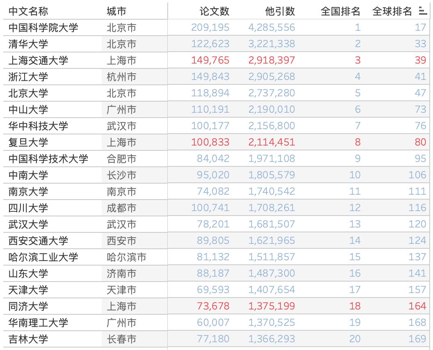This screenshot has width=433, height=350.
Task: Click the 中南大学 row name
Action: pos(28,175)
